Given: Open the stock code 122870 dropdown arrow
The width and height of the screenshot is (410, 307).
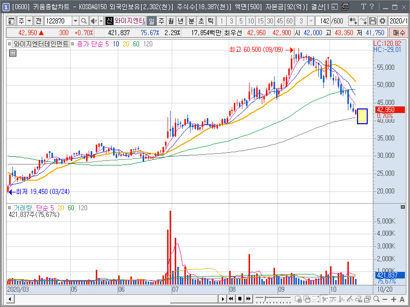Looking at the screenshot, I should click(x=75, y=21).
